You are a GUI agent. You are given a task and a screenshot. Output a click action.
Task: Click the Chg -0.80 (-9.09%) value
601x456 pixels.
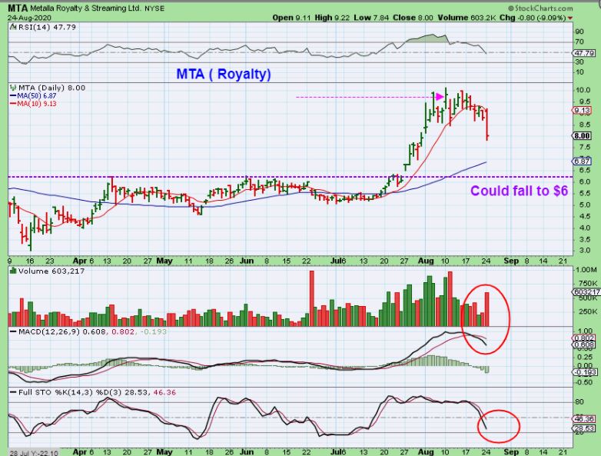tap(533, 18)
